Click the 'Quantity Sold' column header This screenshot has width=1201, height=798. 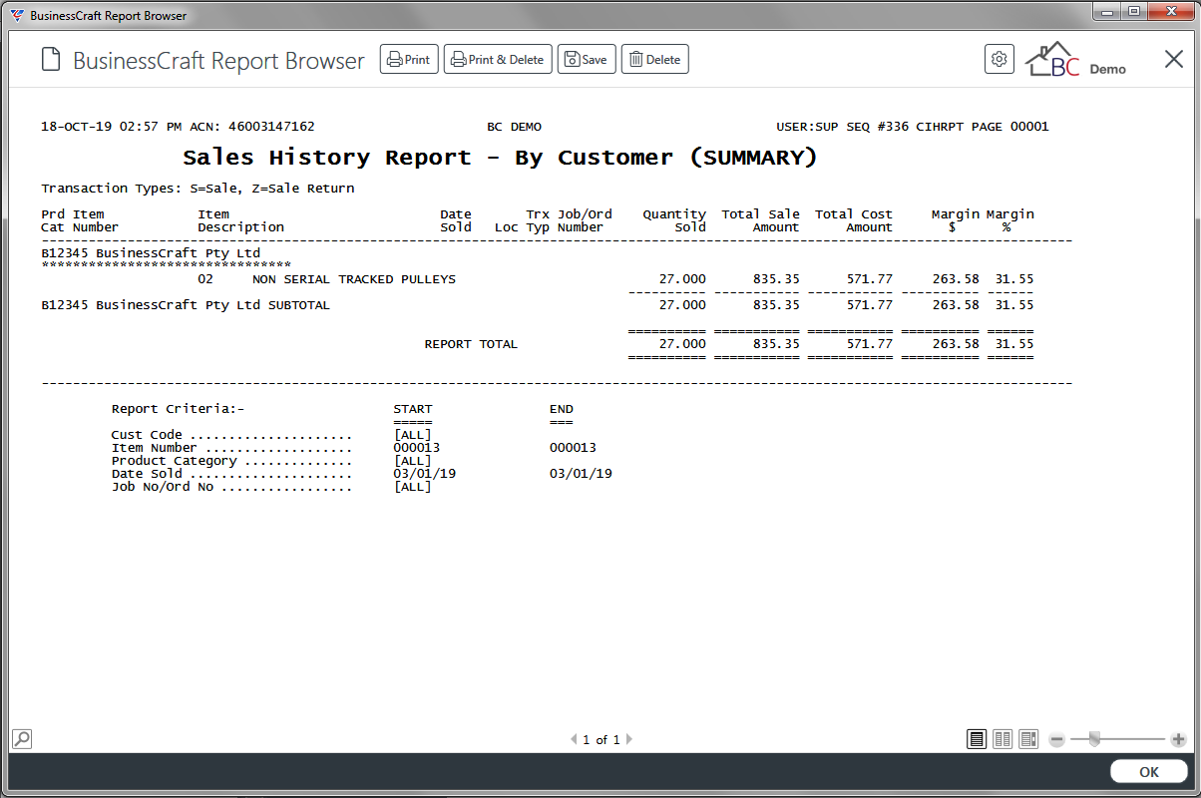[x=674, y=220]
